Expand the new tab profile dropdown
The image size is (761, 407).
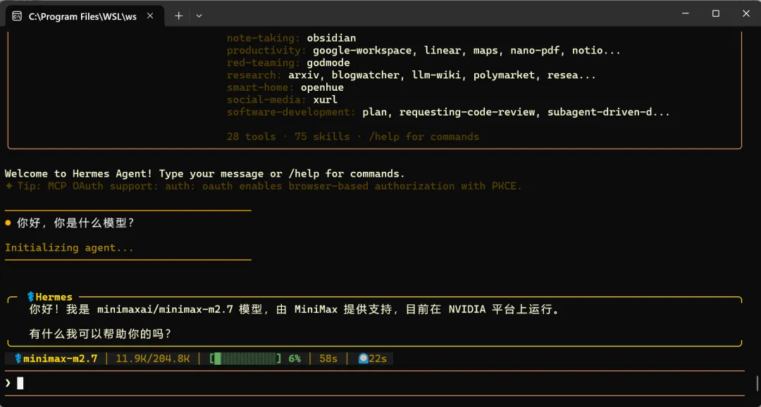point(199,16)
